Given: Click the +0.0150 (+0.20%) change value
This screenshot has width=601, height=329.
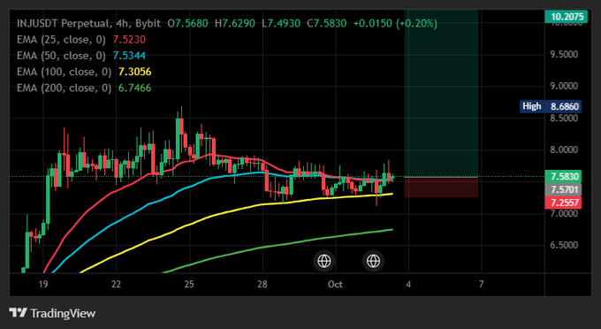Looking at the screenshot, I should click(395, 23).
